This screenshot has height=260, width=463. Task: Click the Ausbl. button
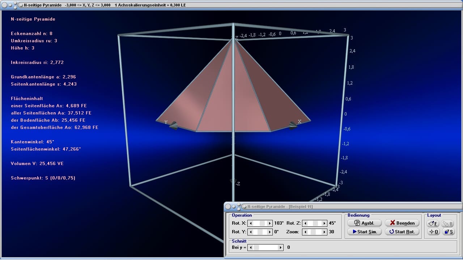pyautogui.click(x=364, y=223)
